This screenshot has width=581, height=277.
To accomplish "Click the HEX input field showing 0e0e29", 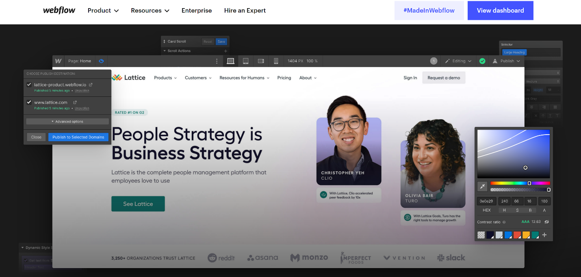I will tap(486, 201).
